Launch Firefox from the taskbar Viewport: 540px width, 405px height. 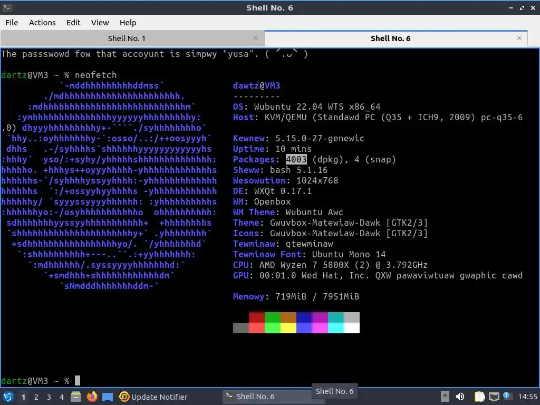(x=92, y=397)
